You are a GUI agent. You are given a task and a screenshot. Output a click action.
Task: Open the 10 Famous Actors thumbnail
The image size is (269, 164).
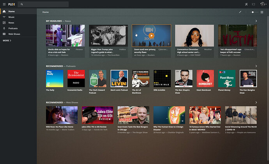(205, 115)
